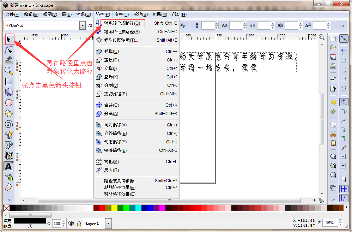Open the font family dropdown arrow
Screen dimensions: 352x232
point(83,25)
